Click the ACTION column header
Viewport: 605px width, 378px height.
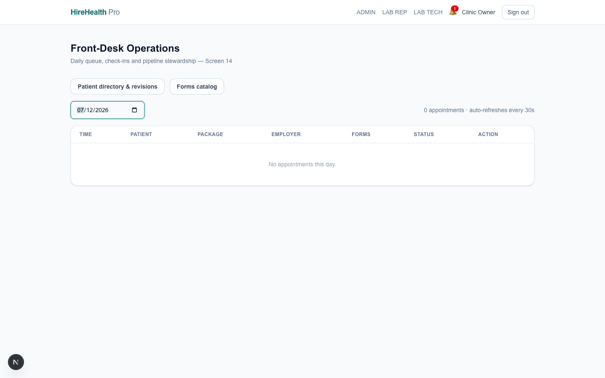(488, 134)
